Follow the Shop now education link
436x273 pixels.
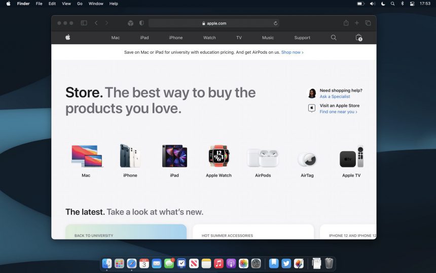[x=292, y=52]
